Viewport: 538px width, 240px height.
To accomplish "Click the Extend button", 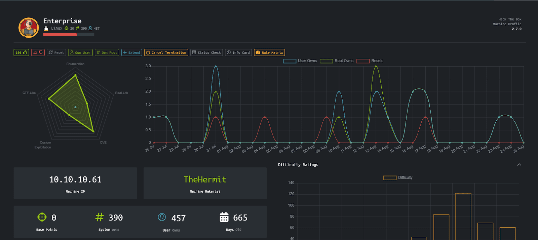I will [x=131, y=52].
